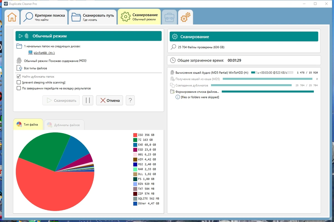Open the settings tab with double gears

(185, 17)
